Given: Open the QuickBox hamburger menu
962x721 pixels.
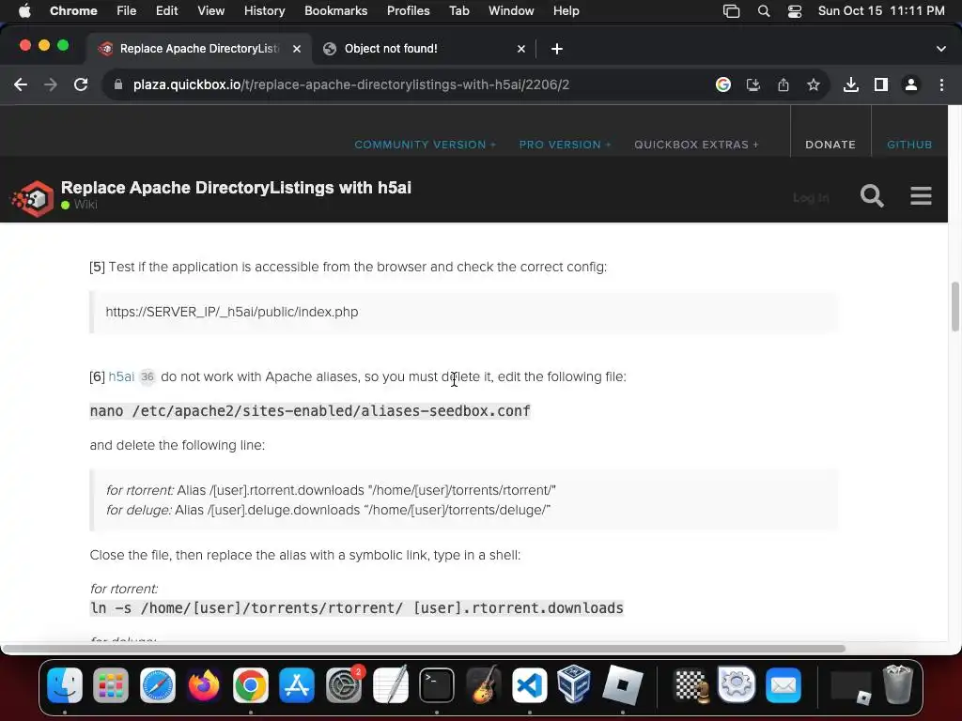Looking at the screenshot, I should coord(921,196).
